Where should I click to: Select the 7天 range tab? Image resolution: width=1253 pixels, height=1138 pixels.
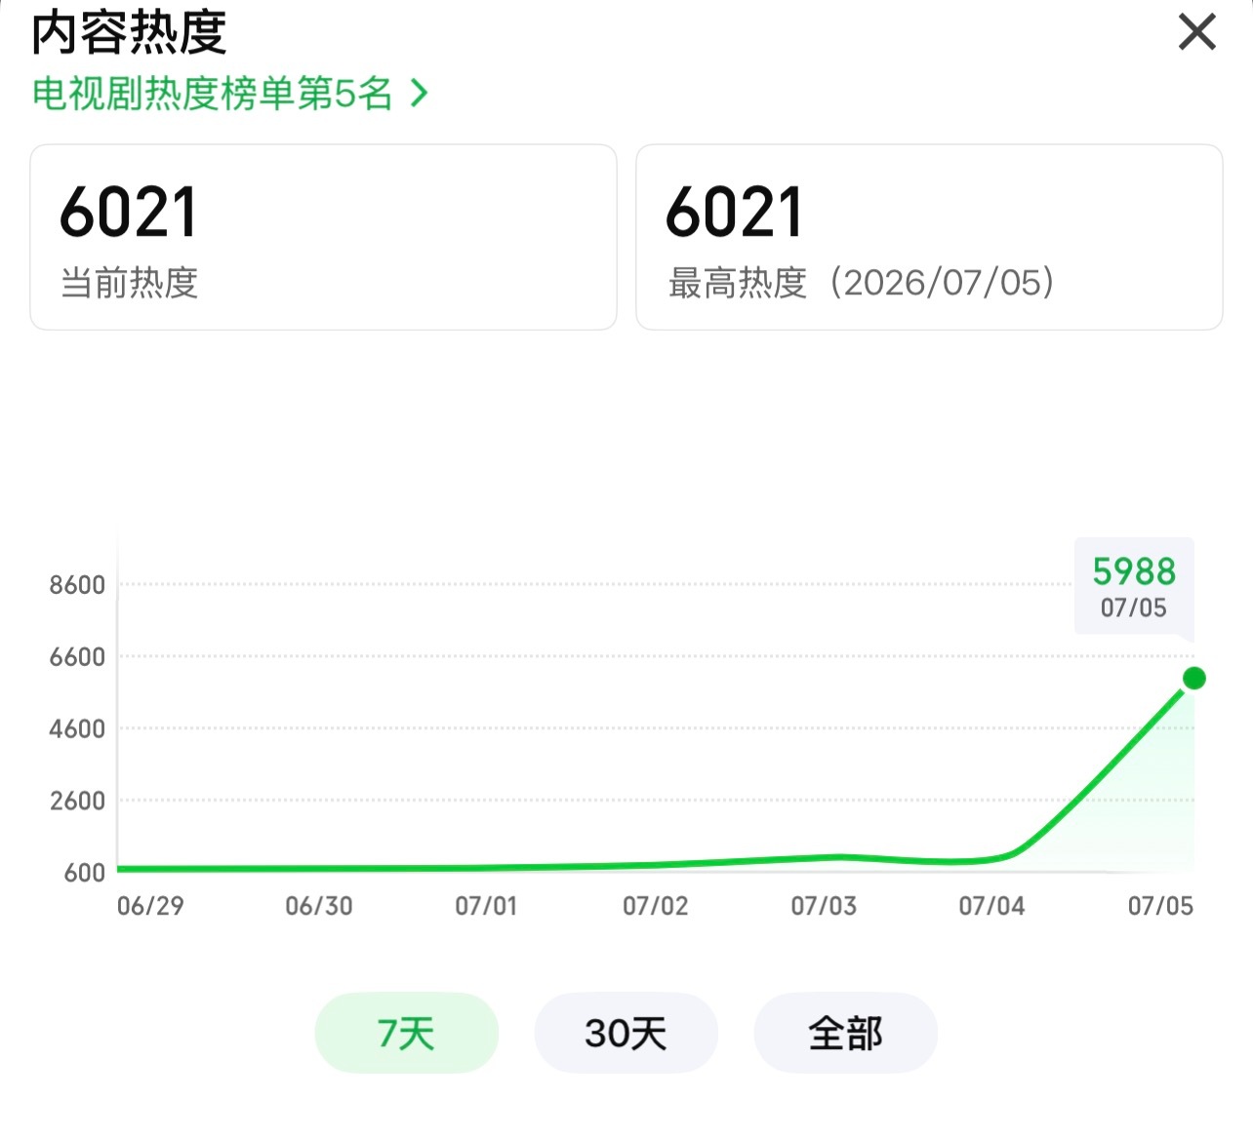coord(406,1033)
